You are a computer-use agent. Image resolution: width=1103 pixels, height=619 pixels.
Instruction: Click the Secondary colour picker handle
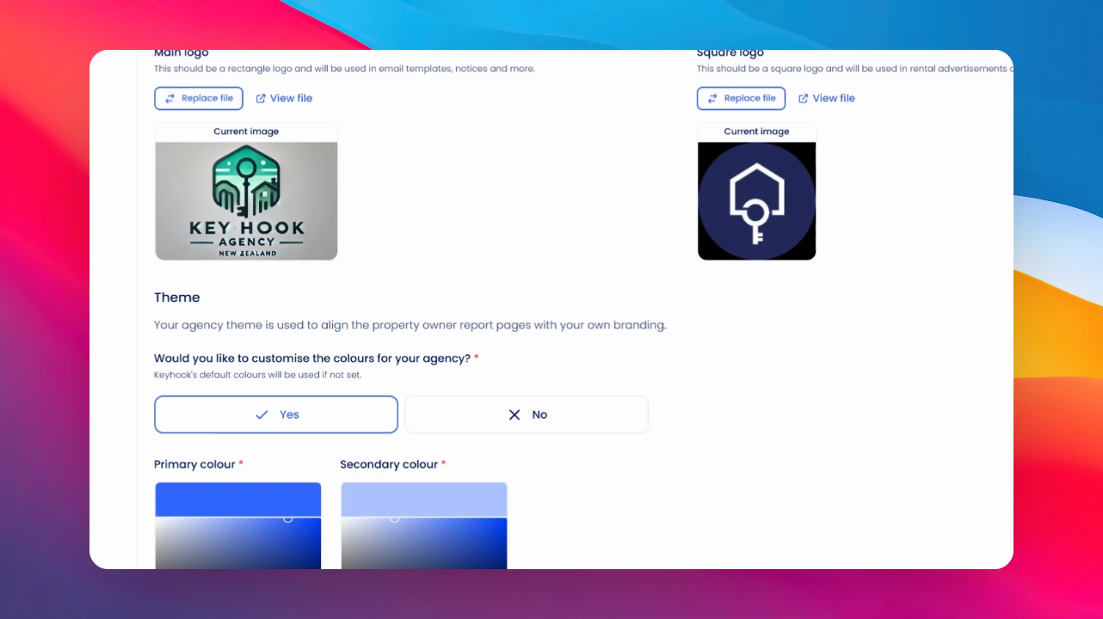395,518
